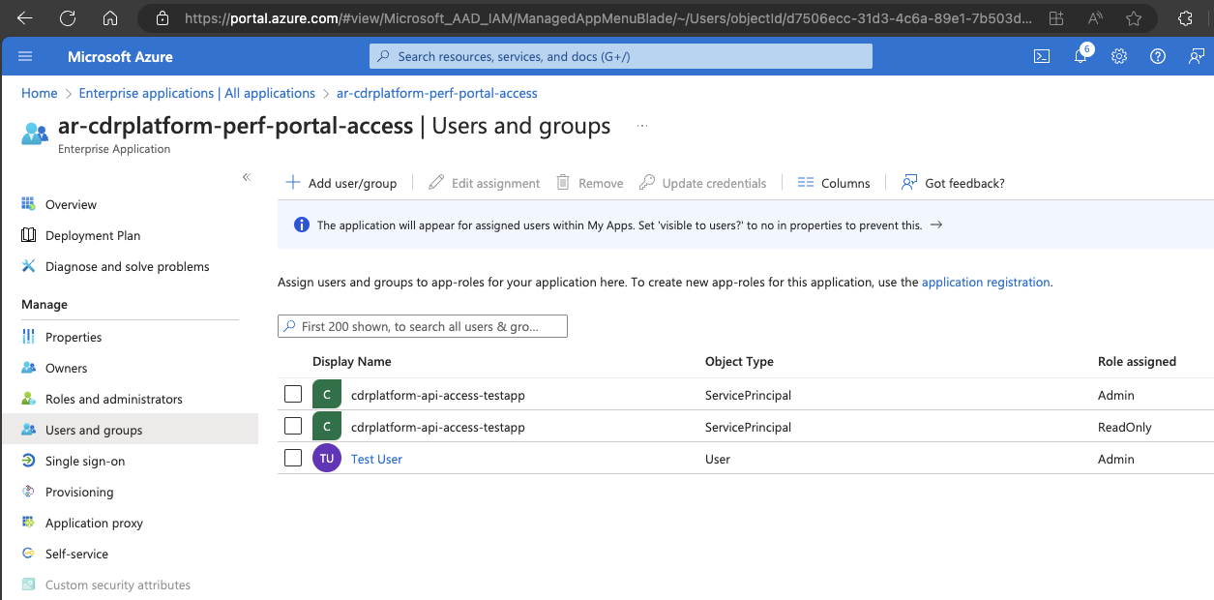Open the Columns chooser
Screen dimensions: 1214x600
click(834, 183)
